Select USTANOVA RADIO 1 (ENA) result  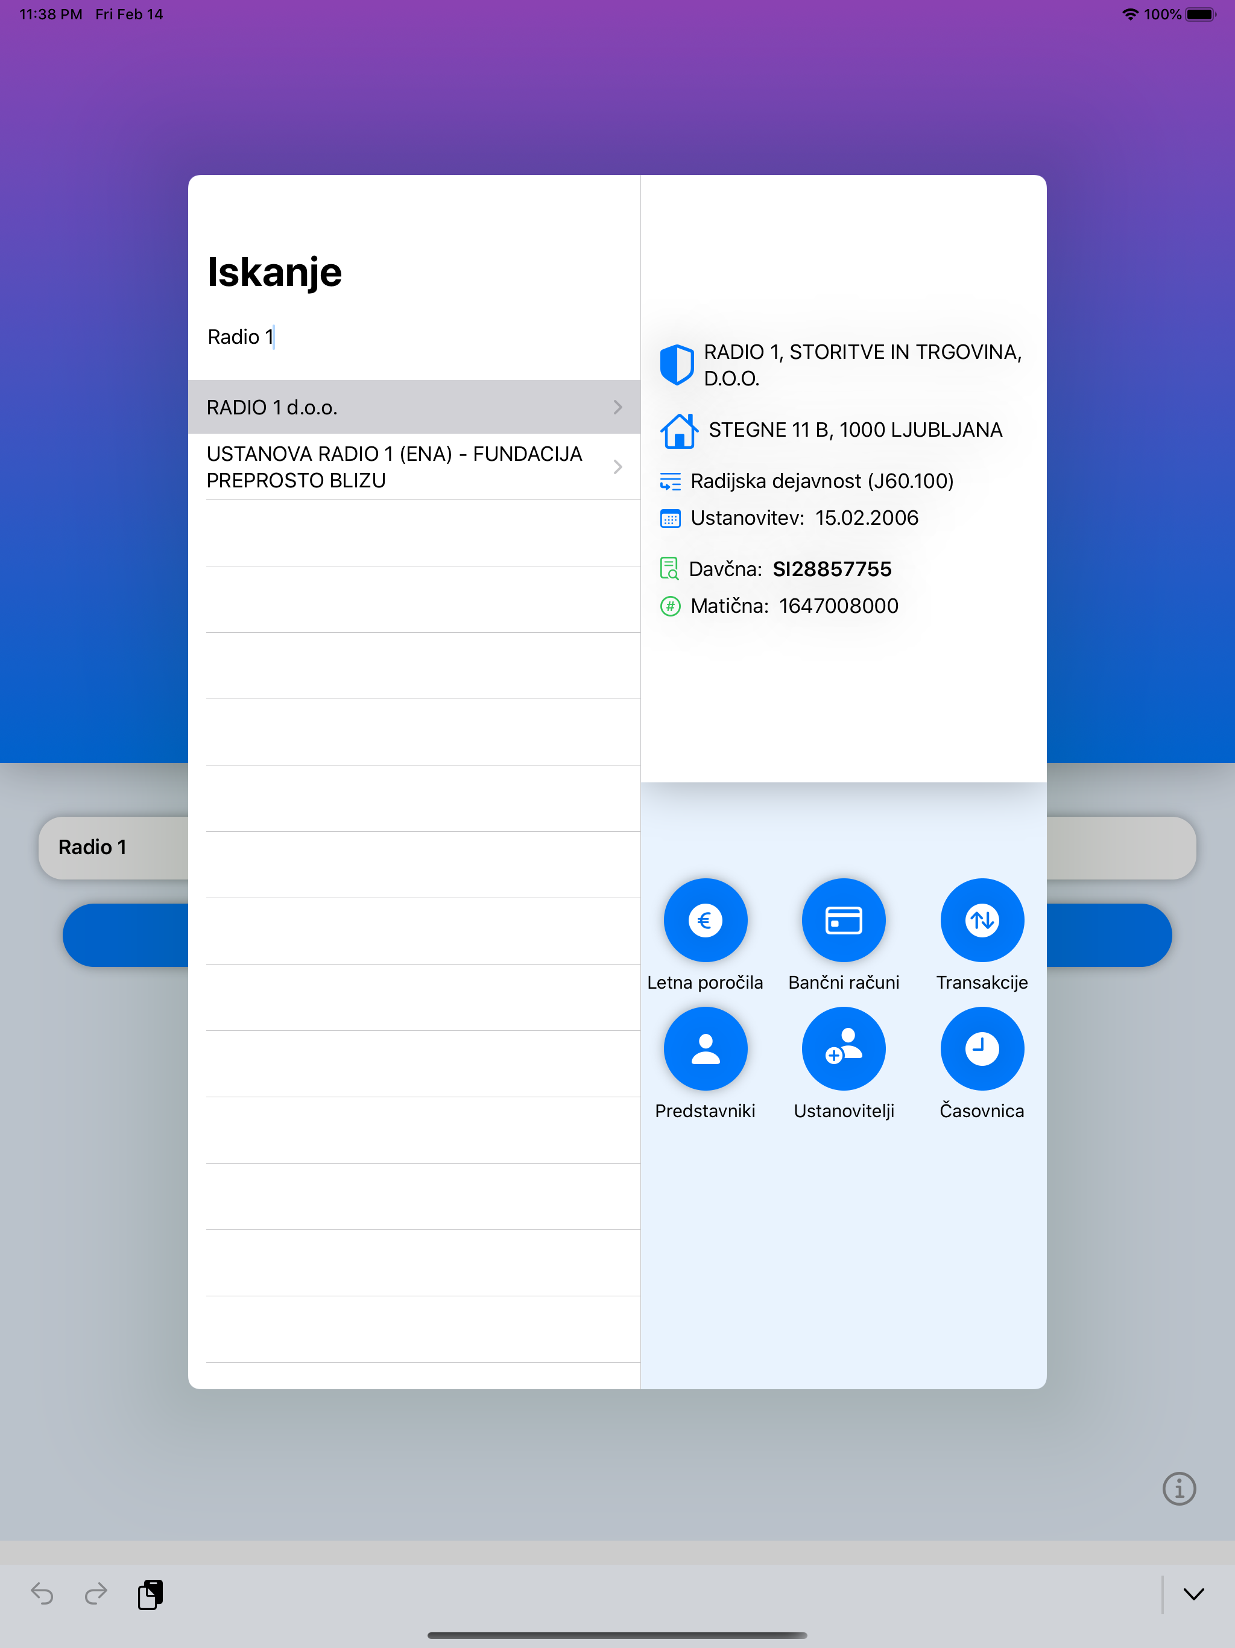(414, 467)
